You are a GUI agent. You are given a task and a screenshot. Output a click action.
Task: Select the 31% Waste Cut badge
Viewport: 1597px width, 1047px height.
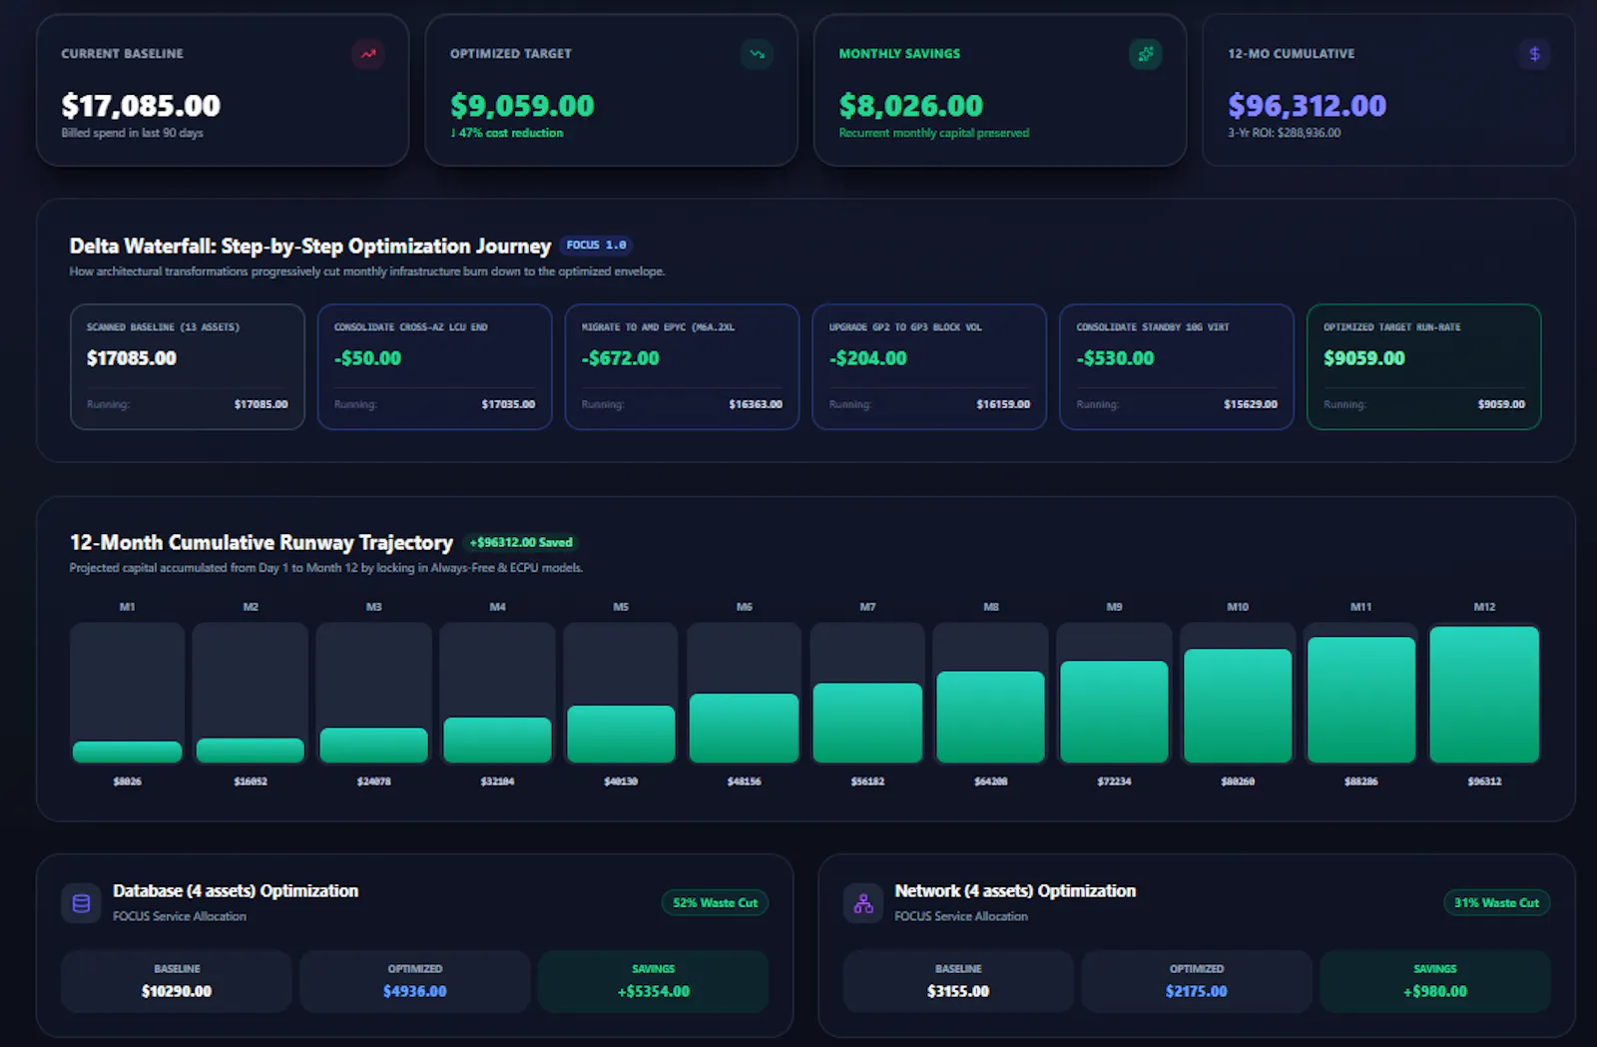(x=1496, y=903)
